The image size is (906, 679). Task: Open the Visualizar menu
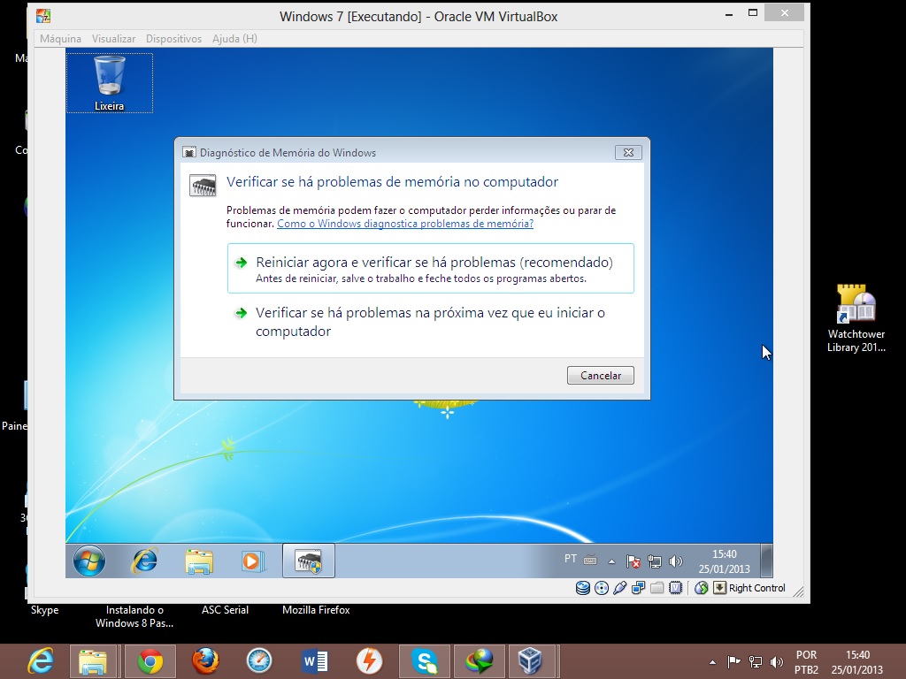[114, 39]
